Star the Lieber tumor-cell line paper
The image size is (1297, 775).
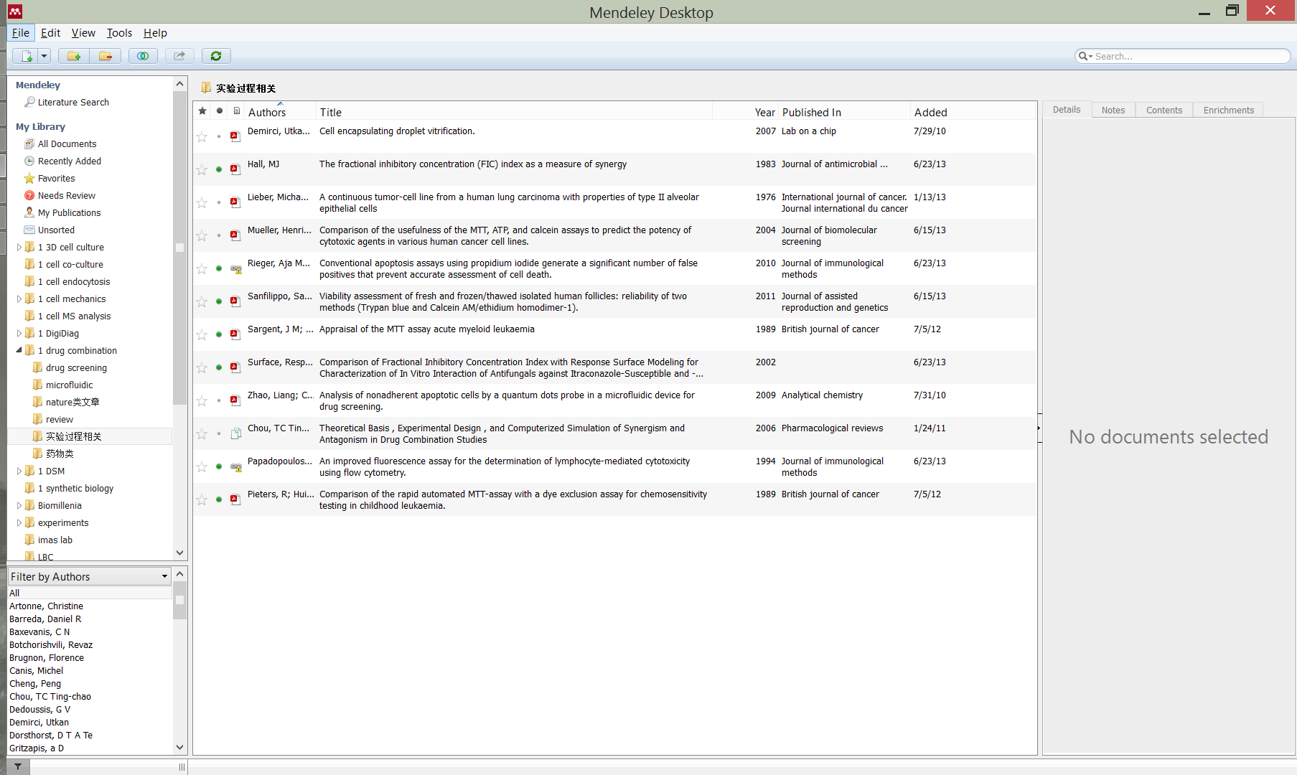point(202,202)
